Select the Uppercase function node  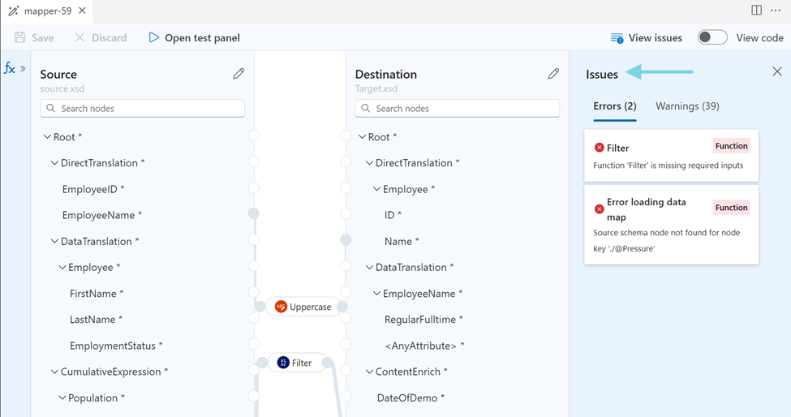click(x=303, y=307)
